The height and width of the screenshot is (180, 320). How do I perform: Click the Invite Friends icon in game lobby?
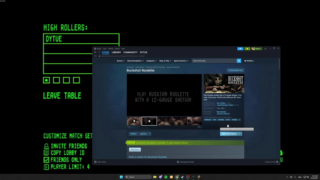pos(46,146)
